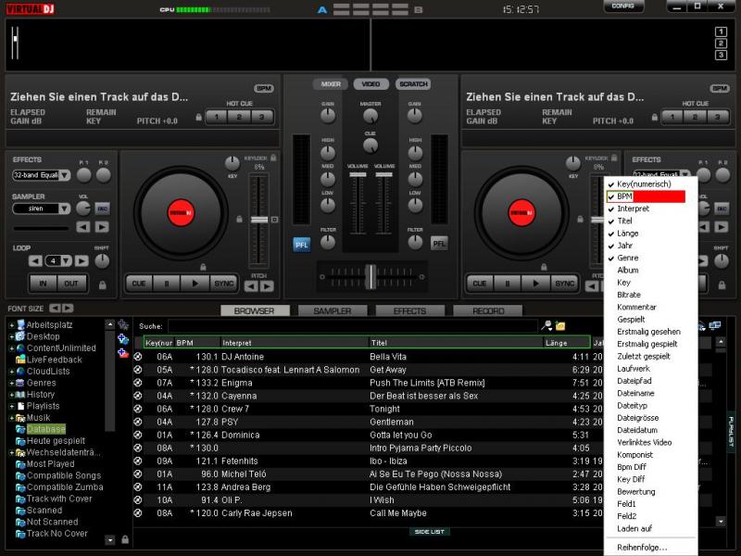The image size is (741, 556).
Task: Click in the Suche search field
Action: [352, 326]
